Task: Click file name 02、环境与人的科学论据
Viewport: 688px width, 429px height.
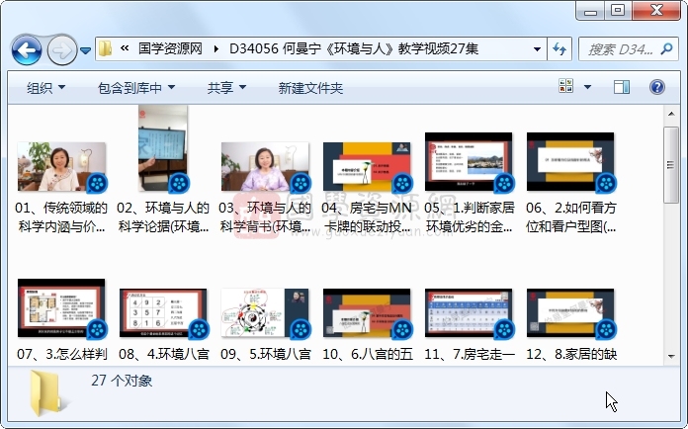Action: click(x=163, y=217)
